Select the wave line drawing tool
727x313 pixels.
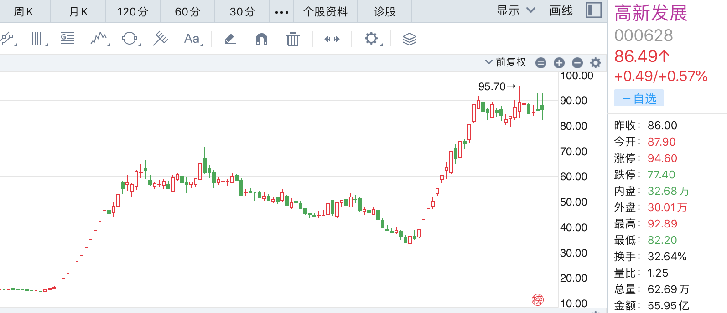click(99, 39)
